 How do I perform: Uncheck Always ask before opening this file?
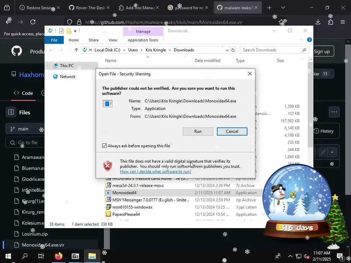pyautogui.click(x=104, y=146)
